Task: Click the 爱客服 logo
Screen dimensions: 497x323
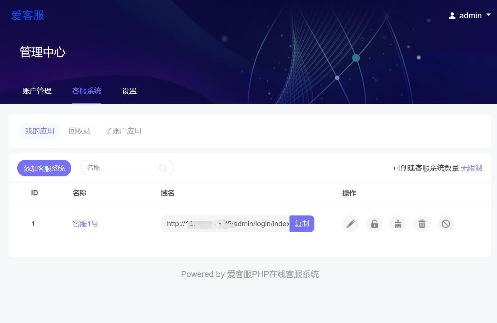Action: [27, 15]
